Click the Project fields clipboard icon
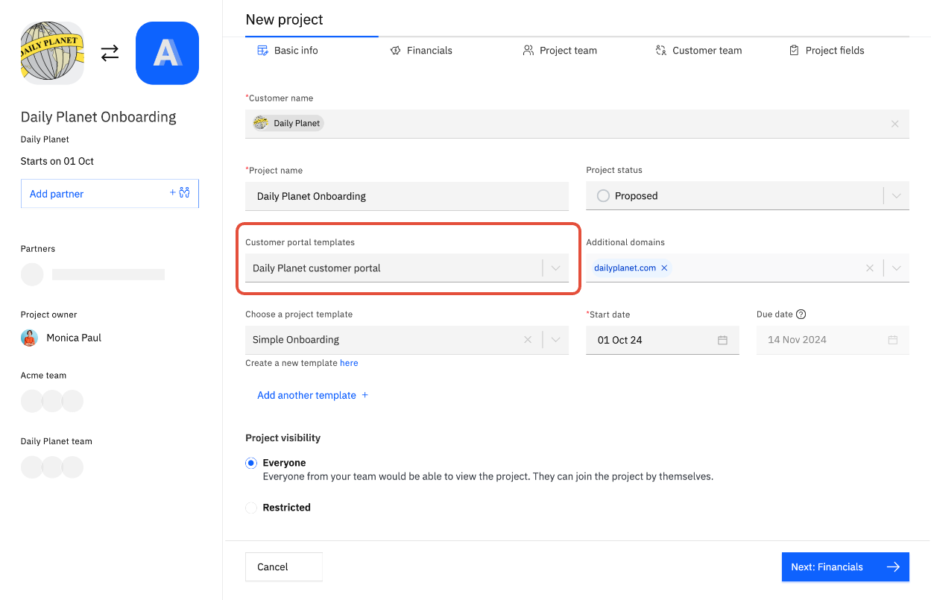Image resolution: width=931 pixels, height=600 pixels. [795, 51]
